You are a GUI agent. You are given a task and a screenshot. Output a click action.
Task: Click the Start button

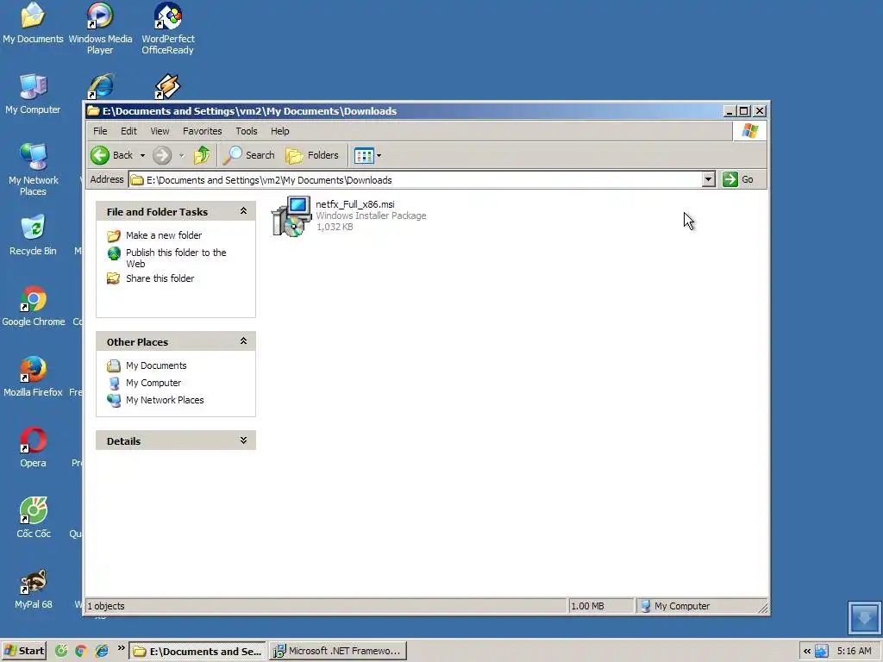click(23, 652)
